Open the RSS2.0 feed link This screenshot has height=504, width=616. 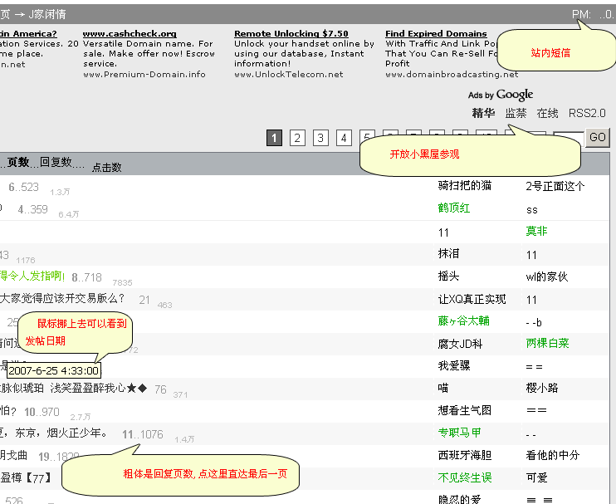tap(587, 114)
